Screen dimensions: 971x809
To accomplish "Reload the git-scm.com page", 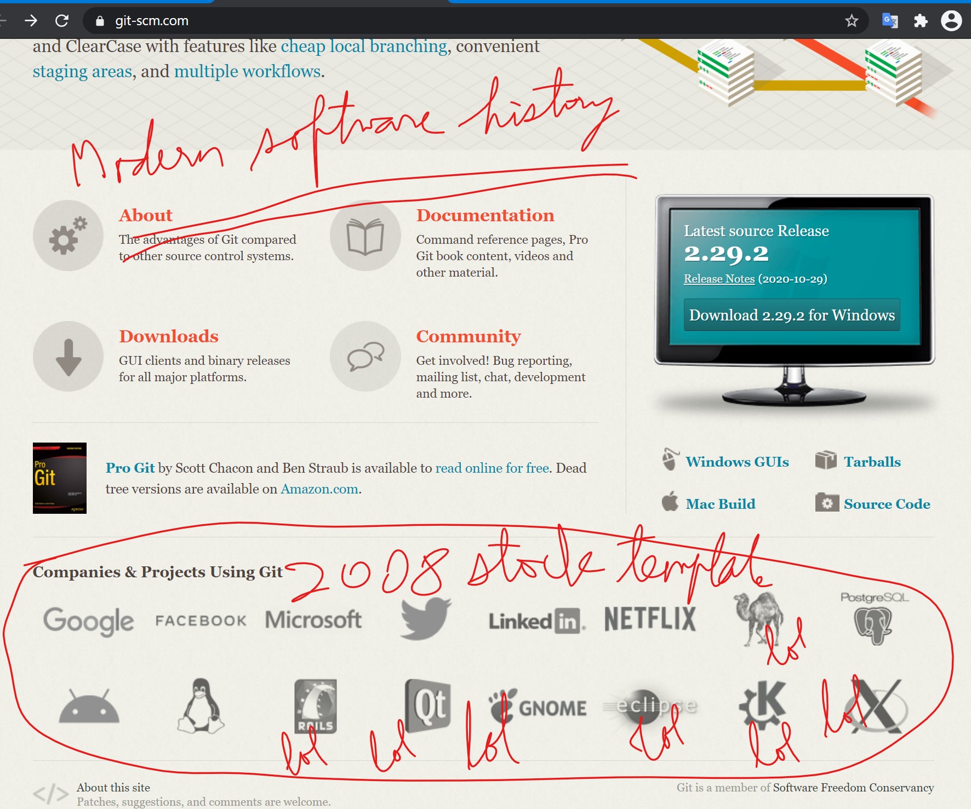I will coord(62,21).
